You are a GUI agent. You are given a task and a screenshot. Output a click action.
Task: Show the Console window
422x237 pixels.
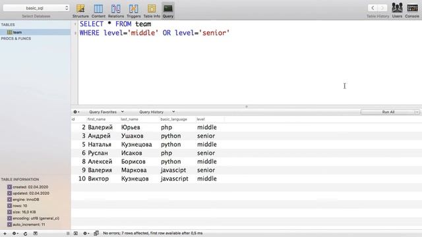[412, 11]
